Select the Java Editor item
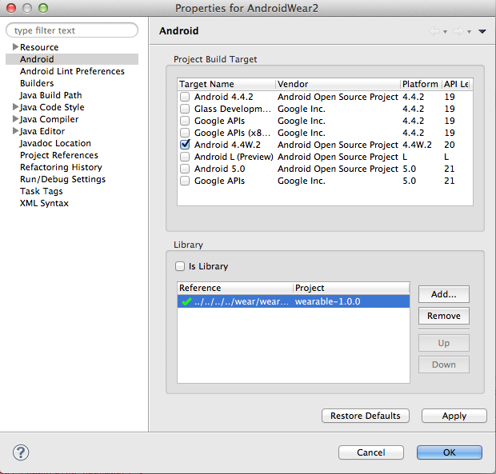This screenshot has height=474, width=496. pyautogui.click(x=42, y=131)
